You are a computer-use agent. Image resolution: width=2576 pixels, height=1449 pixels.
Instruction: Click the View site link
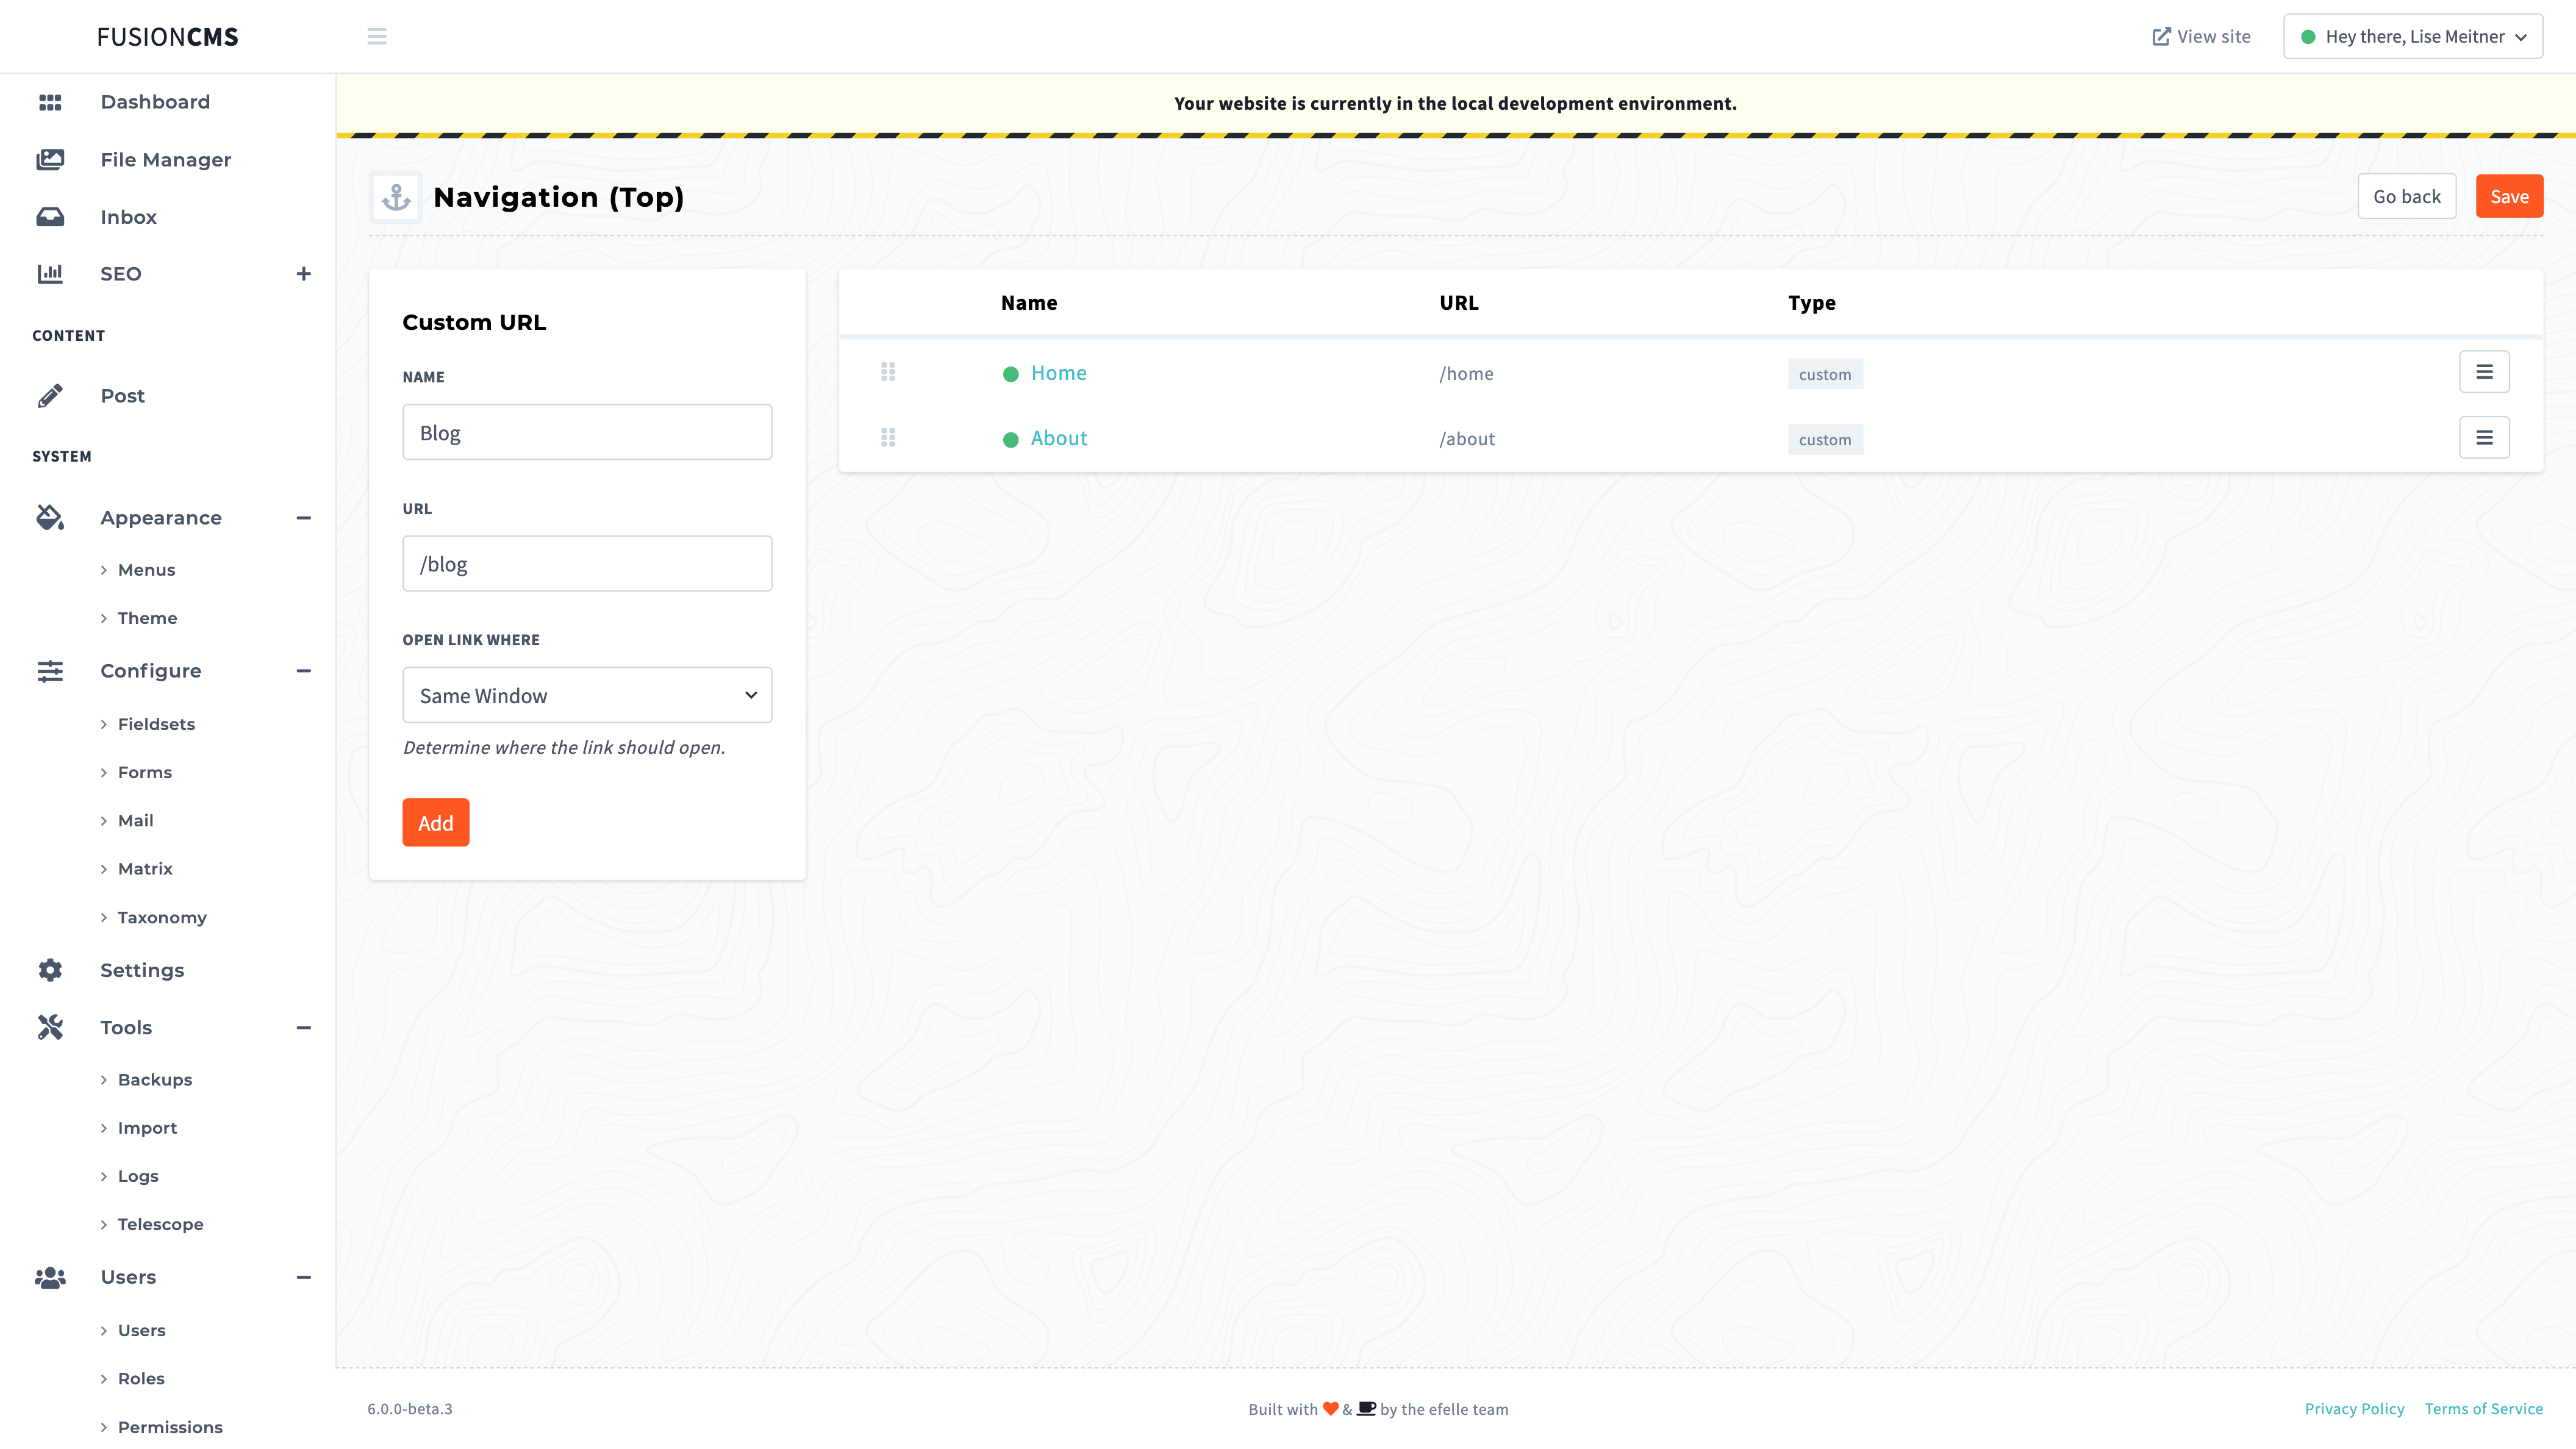click(2201, 37)
